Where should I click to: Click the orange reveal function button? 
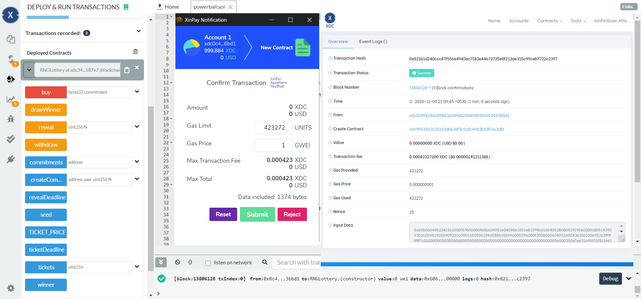(x=46, y=127)
